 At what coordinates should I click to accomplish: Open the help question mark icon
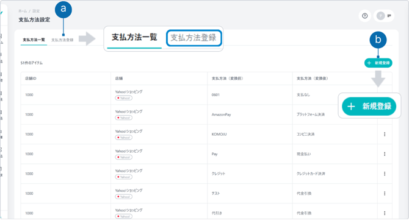(364, 16)
